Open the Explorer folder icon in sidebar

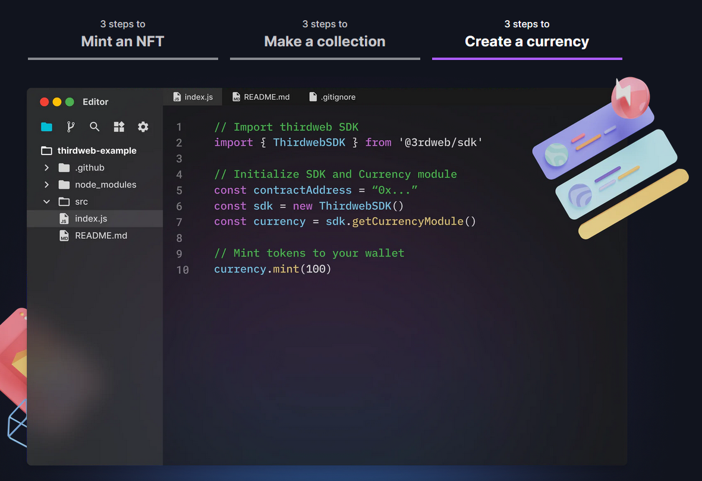pos(46,126)
